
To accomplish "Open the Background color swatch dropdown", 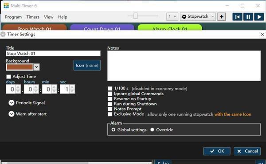I will (36, 67).
